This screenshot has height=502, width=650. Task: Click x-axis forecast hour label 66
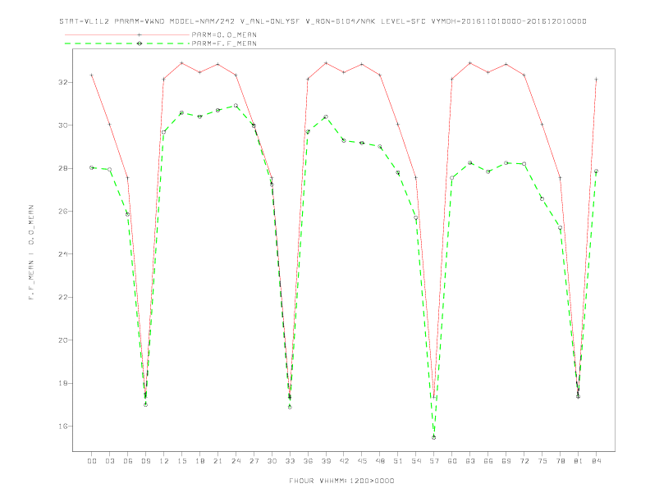coord(488,461)
